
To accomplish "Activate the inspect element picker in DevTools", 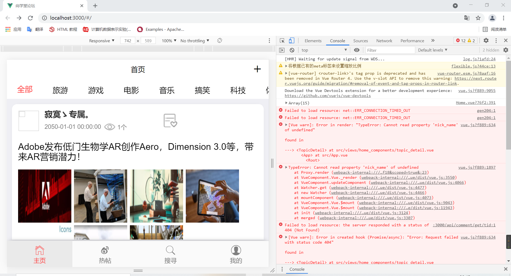I will tap(282, 41).
